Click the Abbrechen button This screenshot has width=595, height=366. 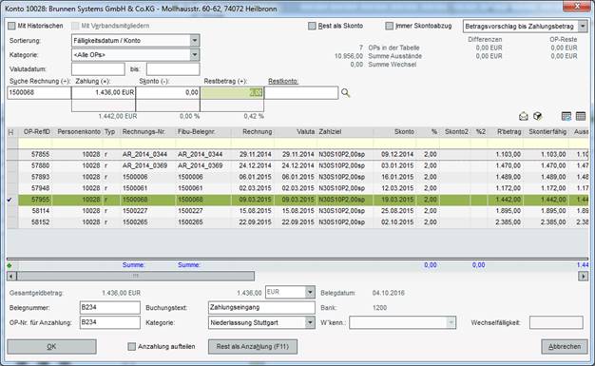click(x=565, y=347)
